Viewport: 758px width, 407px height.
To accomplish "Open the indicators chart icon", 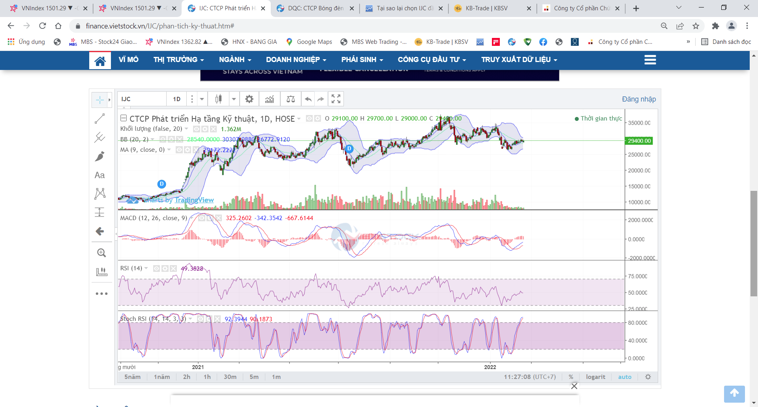I will tap(270, 99).
